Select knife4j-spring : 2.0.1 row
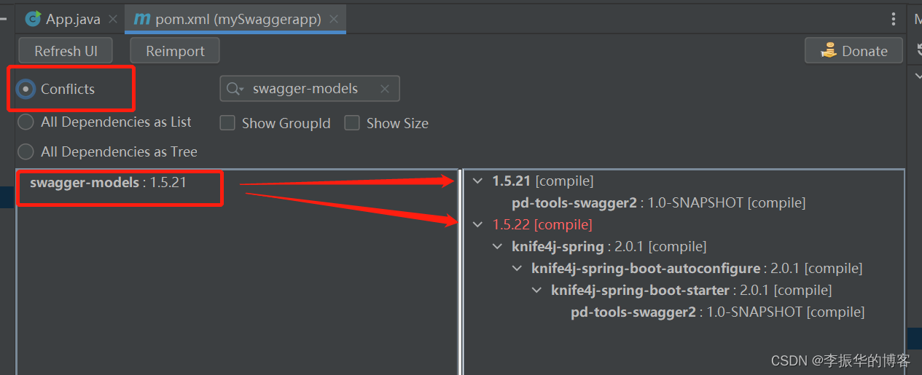 point(609,246)
